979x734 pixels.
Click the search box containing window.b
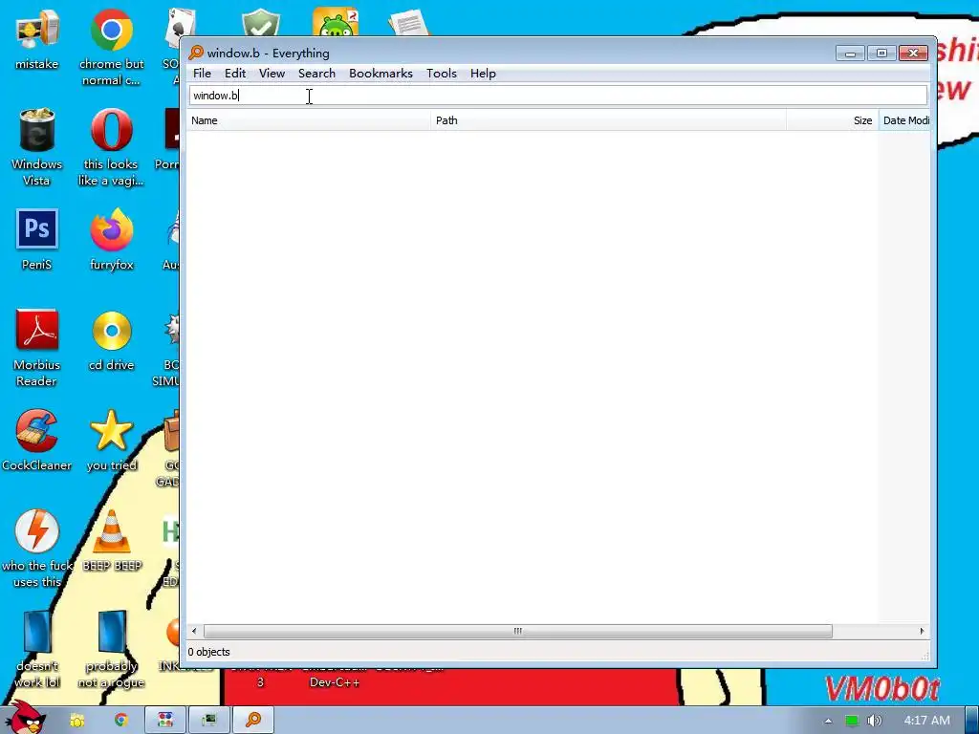(557, 96)
